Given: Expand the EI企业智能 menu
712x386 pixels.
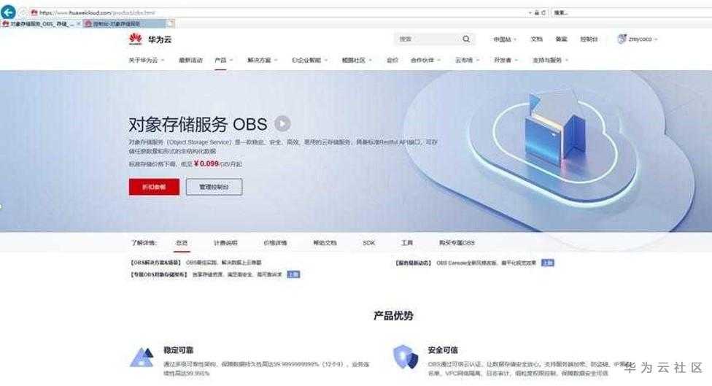Looking at the screenshot, I should 310,60.
